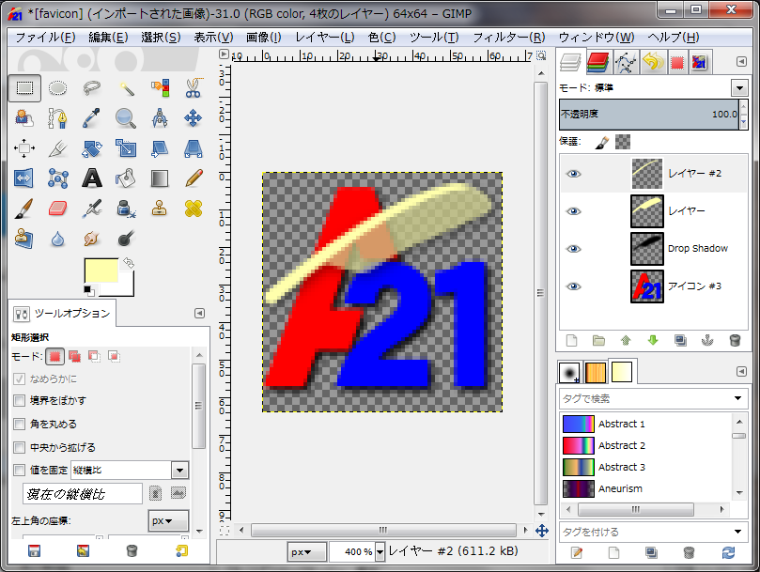The height and width of the screenshot is (572, 760).
Task: Open the フィルター menu
Action: click(x=508, y=38)
